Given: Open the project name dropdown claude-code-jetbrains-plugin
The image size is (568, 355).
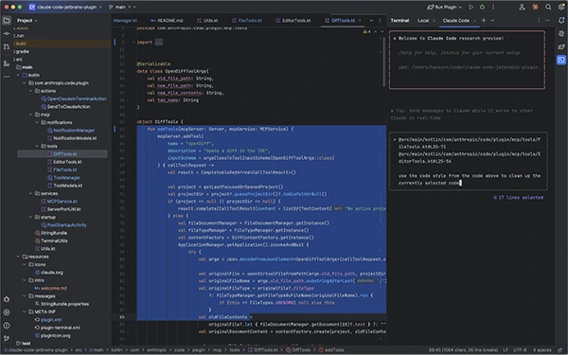Looking at the screenshot, I should coord(65,7).
